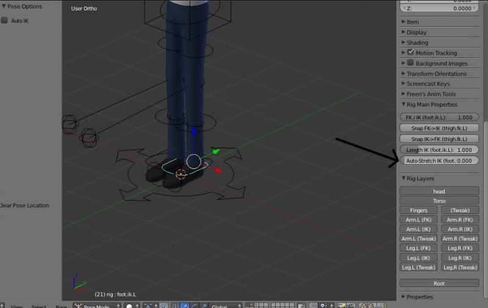
Task: Toggle the Arm.R (IK) rig layer
Action: coord(460,229)
